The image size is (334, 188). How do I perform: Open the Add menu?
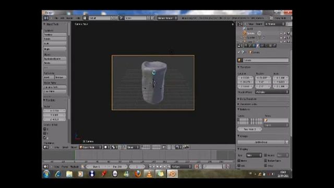[x=62, y=18]
